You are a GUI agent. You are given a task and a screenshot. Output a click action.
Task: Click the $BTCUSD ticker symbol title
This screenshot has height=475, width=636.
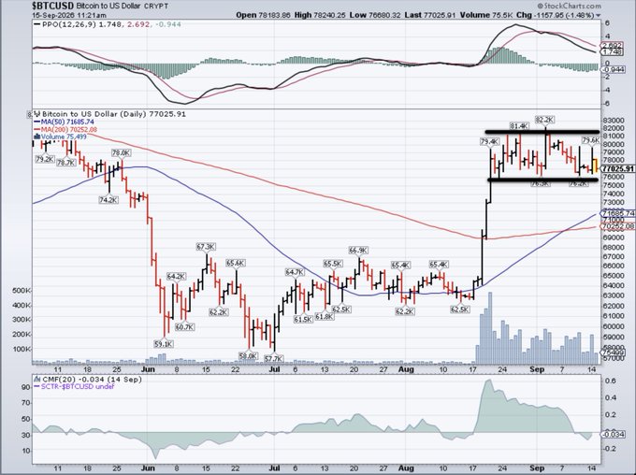point(53,6)
